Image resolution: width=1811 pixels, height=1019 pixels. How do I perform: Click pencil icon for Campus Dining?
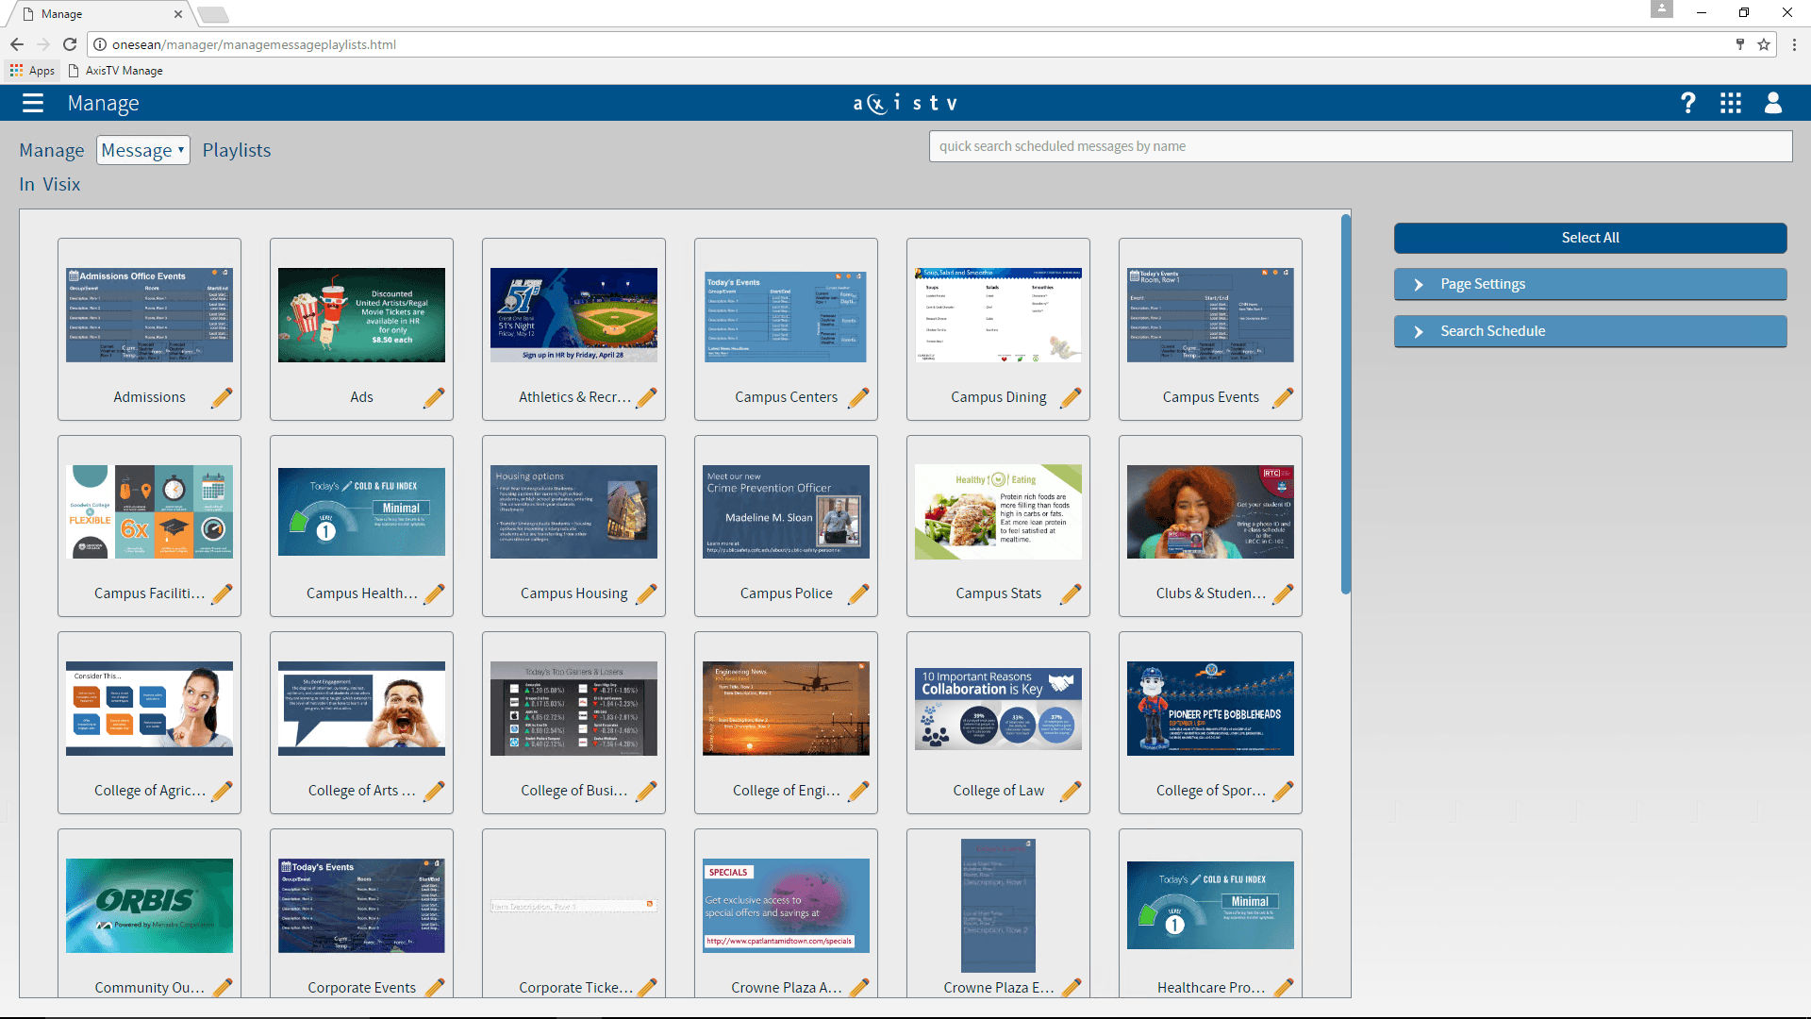[x=1071, y=397]
